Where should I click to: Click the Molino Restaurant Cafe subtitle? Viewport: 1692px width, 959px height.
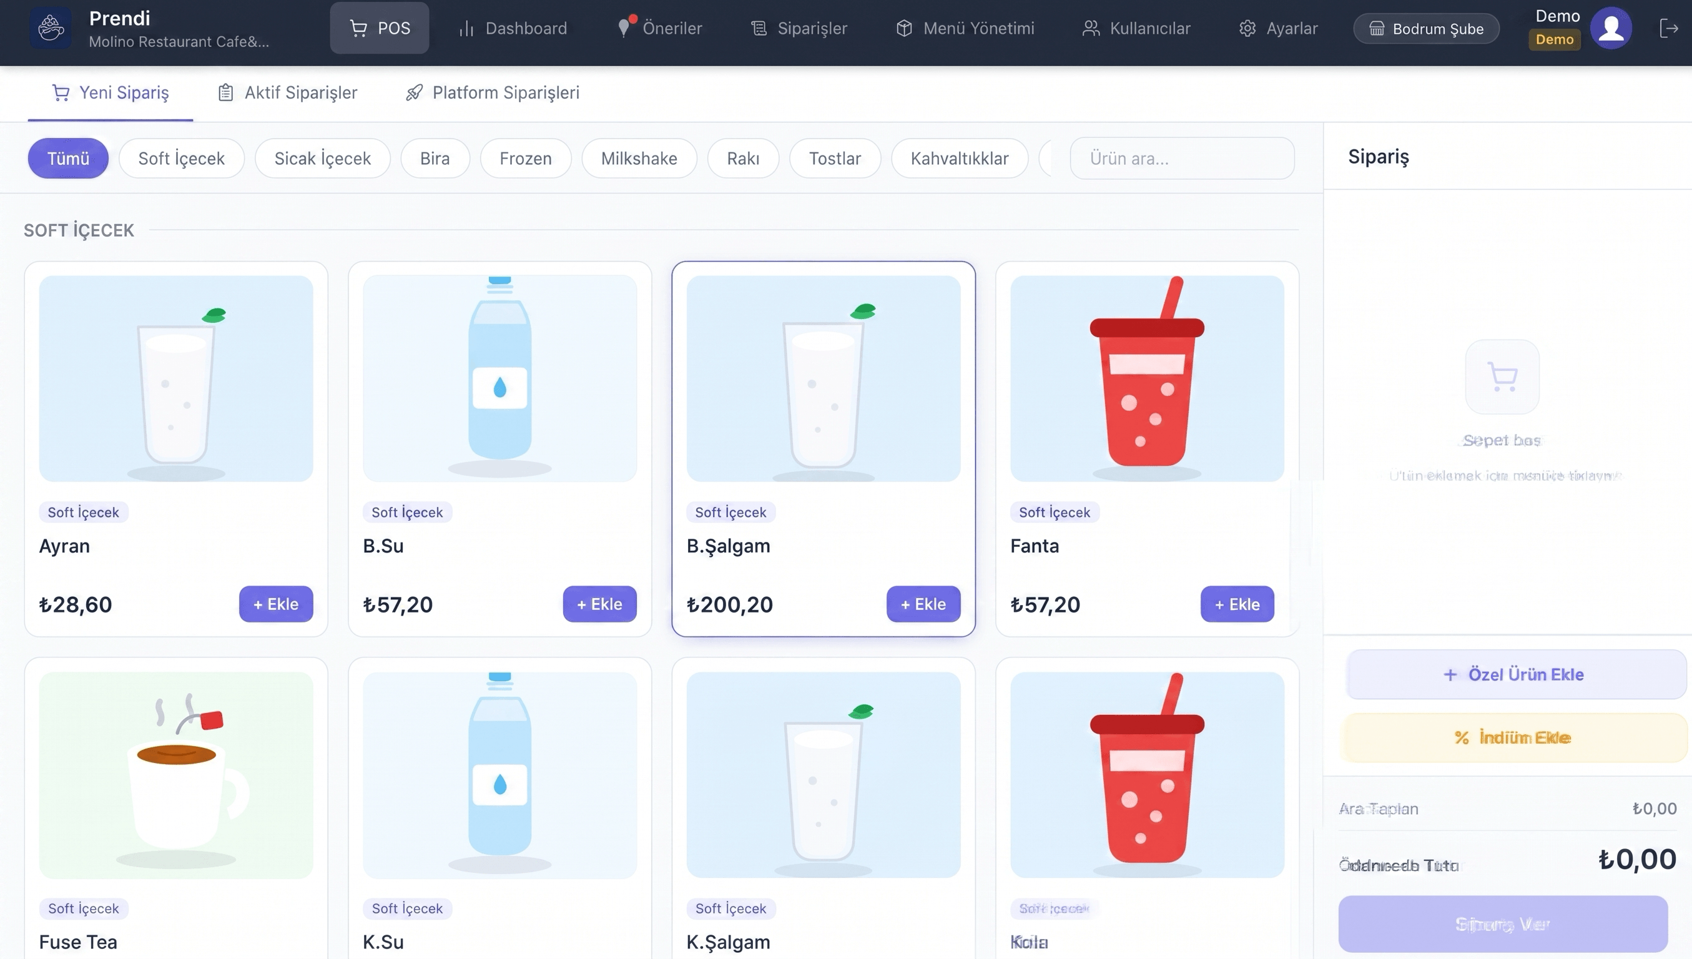pyautogui.click(x=179, y=41)
